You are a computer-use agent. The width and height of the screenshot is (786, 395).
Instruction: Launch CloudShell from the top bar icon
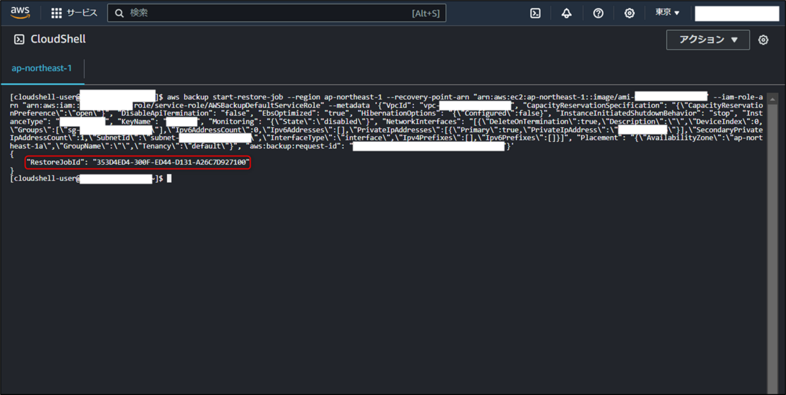[535, 13]
